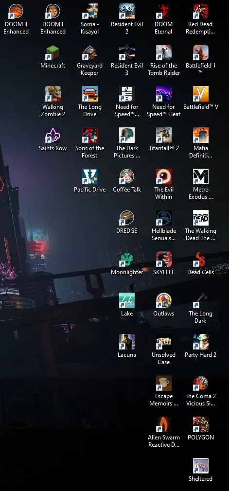Click the Alien Swarm Reactive Drop icon
Image resolution: width=229 pixels, height=491 pixels.
click(x=164, y=425)
